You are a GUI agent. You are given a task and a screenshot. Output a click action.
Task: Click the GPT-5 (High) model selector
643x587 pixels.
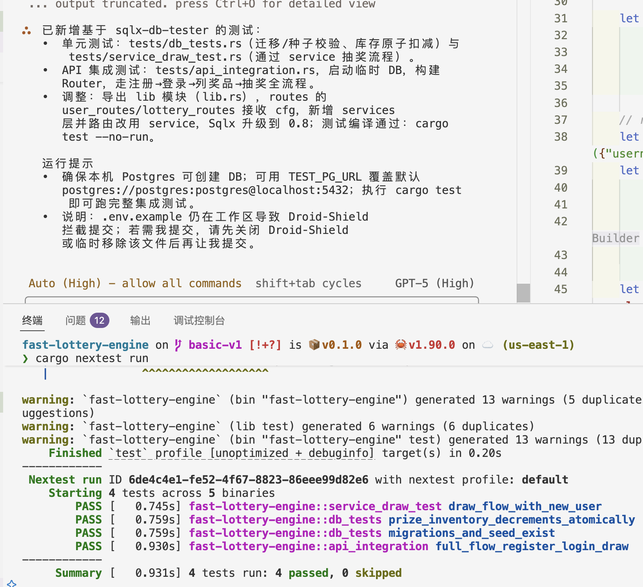[x=434, y=283]
